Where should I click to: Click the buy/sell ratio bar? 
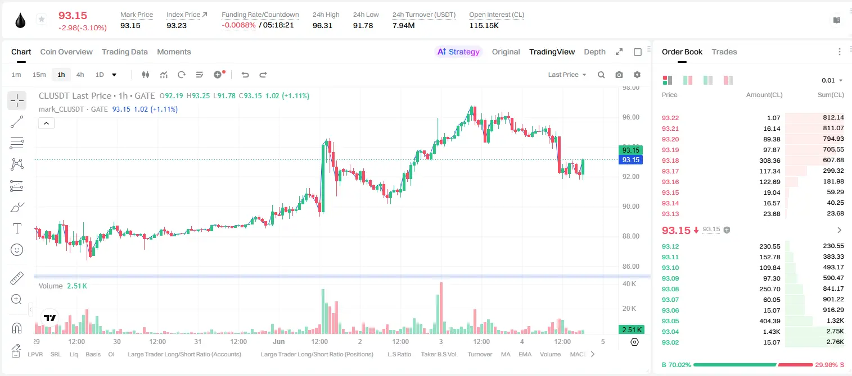(753, 365)
